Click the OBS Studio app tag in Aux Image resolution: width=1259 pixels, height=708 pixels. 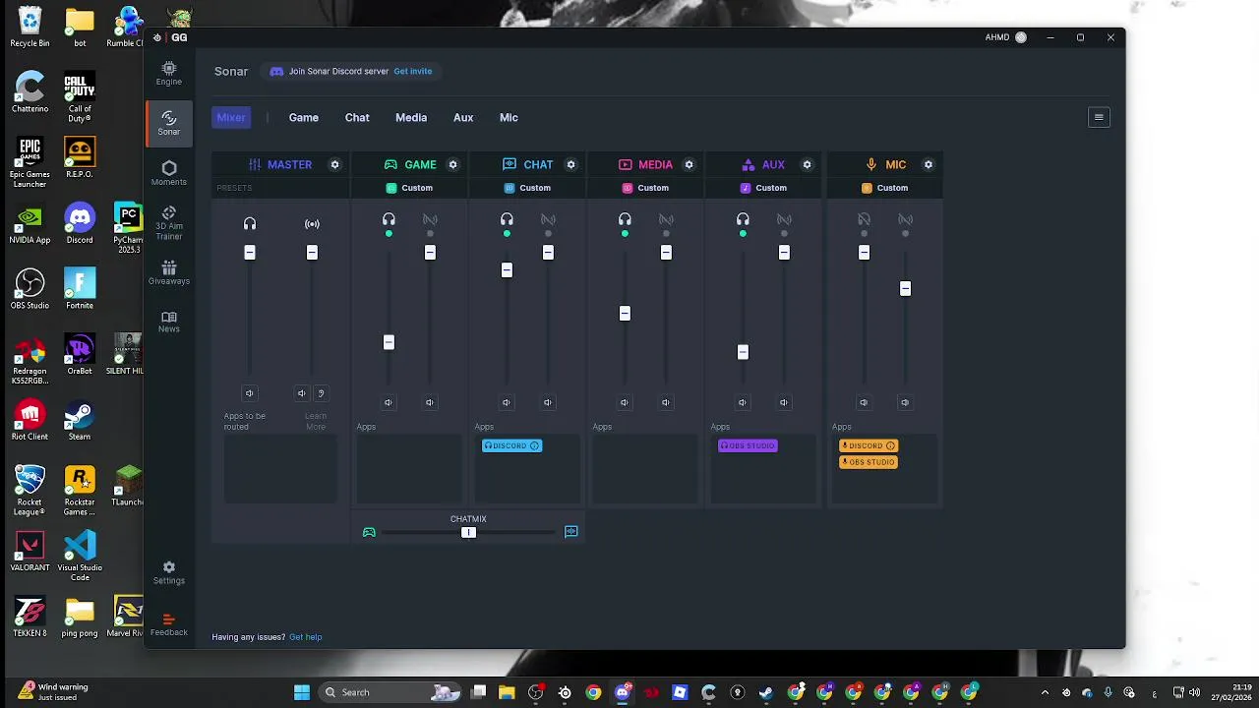748,445
